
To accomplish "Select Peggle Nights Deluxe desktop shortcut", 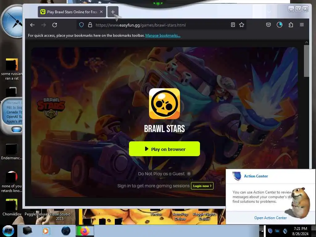I will point(204,216).
